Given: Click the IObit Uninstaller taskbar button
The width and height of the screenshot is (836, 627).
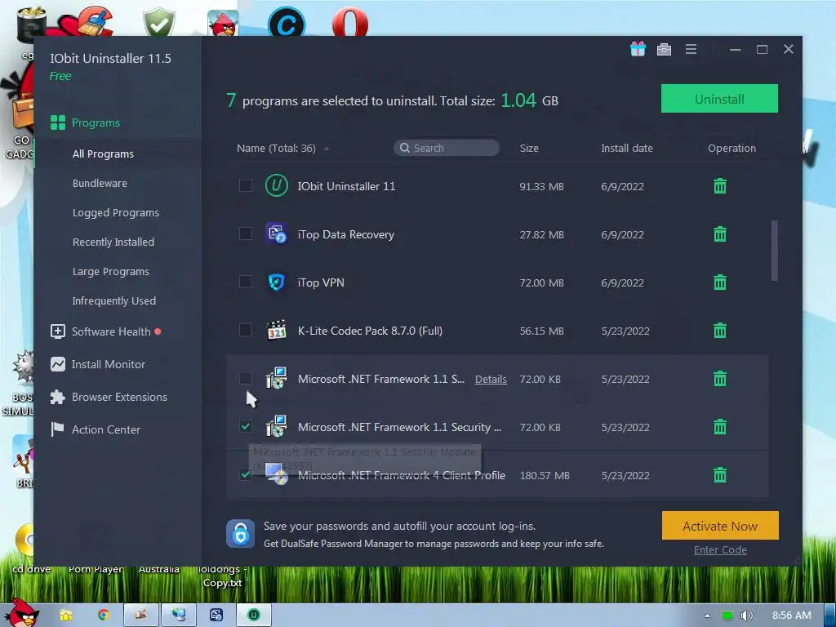Looking at the screenshot, I should (x=255, y=615).
